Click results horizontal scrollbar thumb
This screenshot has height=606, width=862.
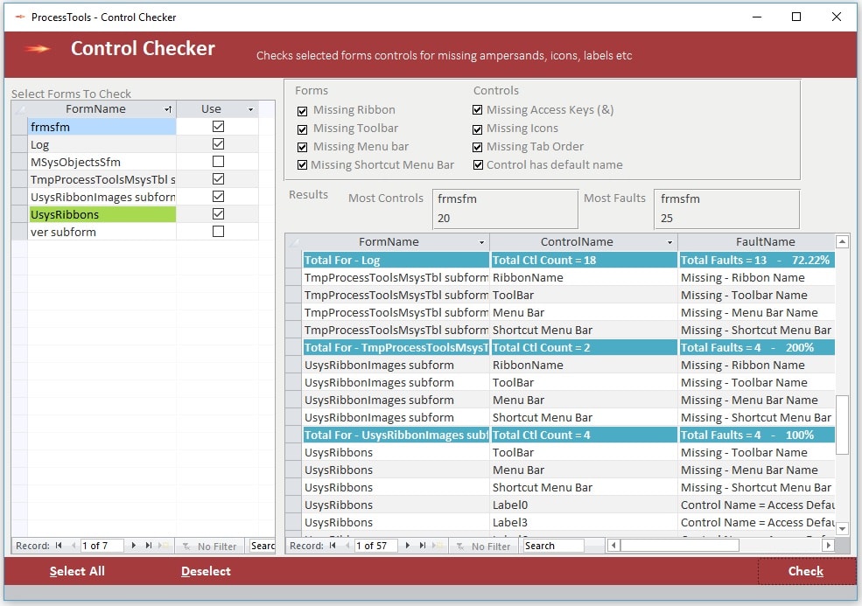click(679, 546)
